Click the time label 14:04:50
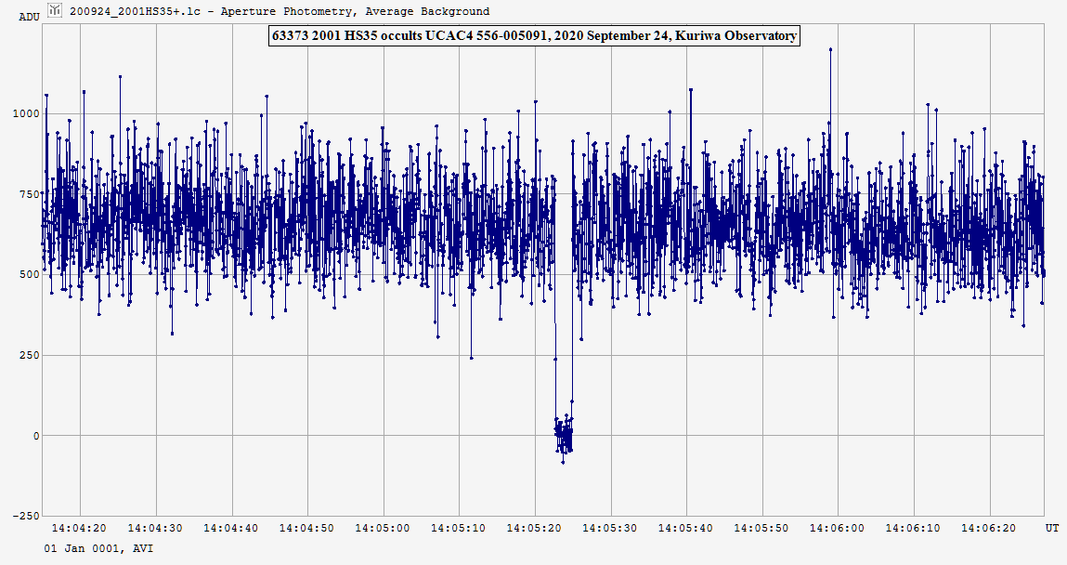 (307, 528)
